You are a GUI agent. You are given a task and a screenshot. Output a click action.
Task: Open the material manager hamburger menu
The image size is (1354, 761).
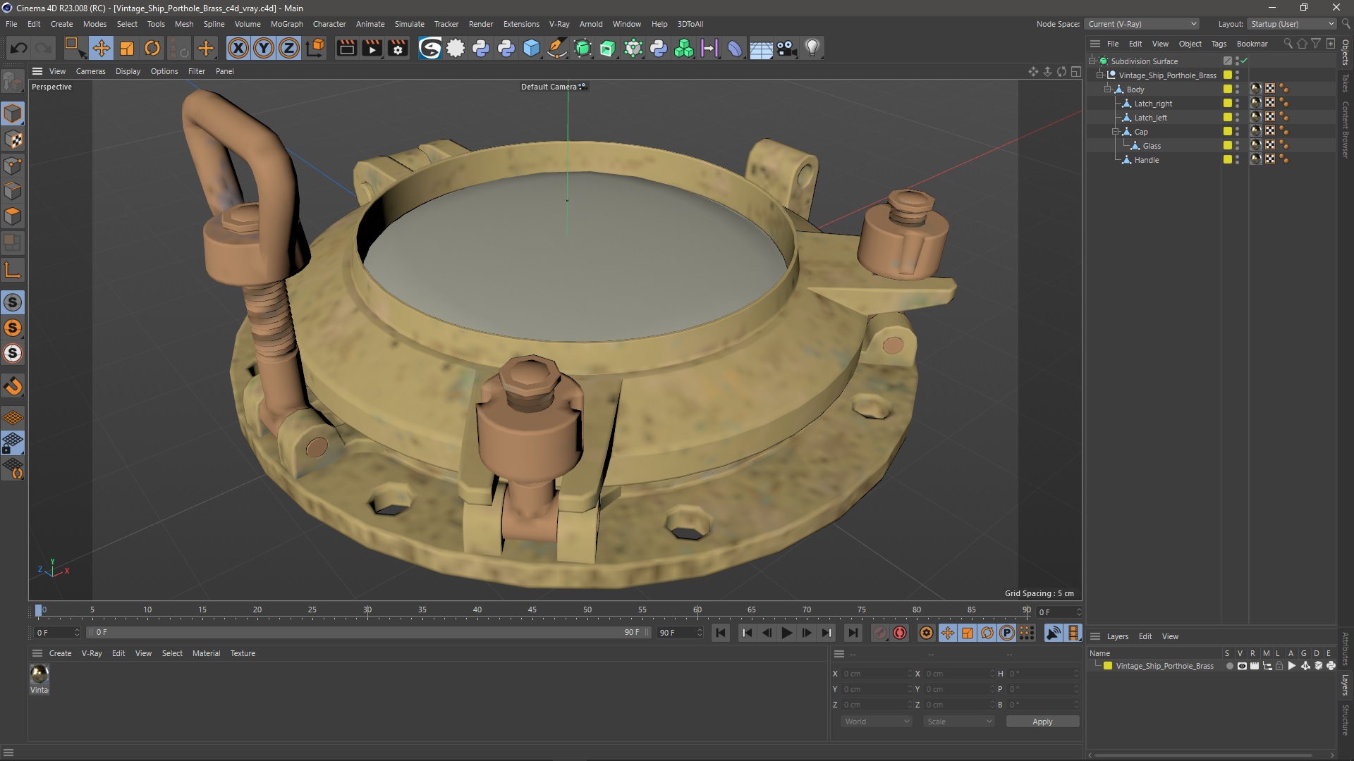(x=37, y=653)
